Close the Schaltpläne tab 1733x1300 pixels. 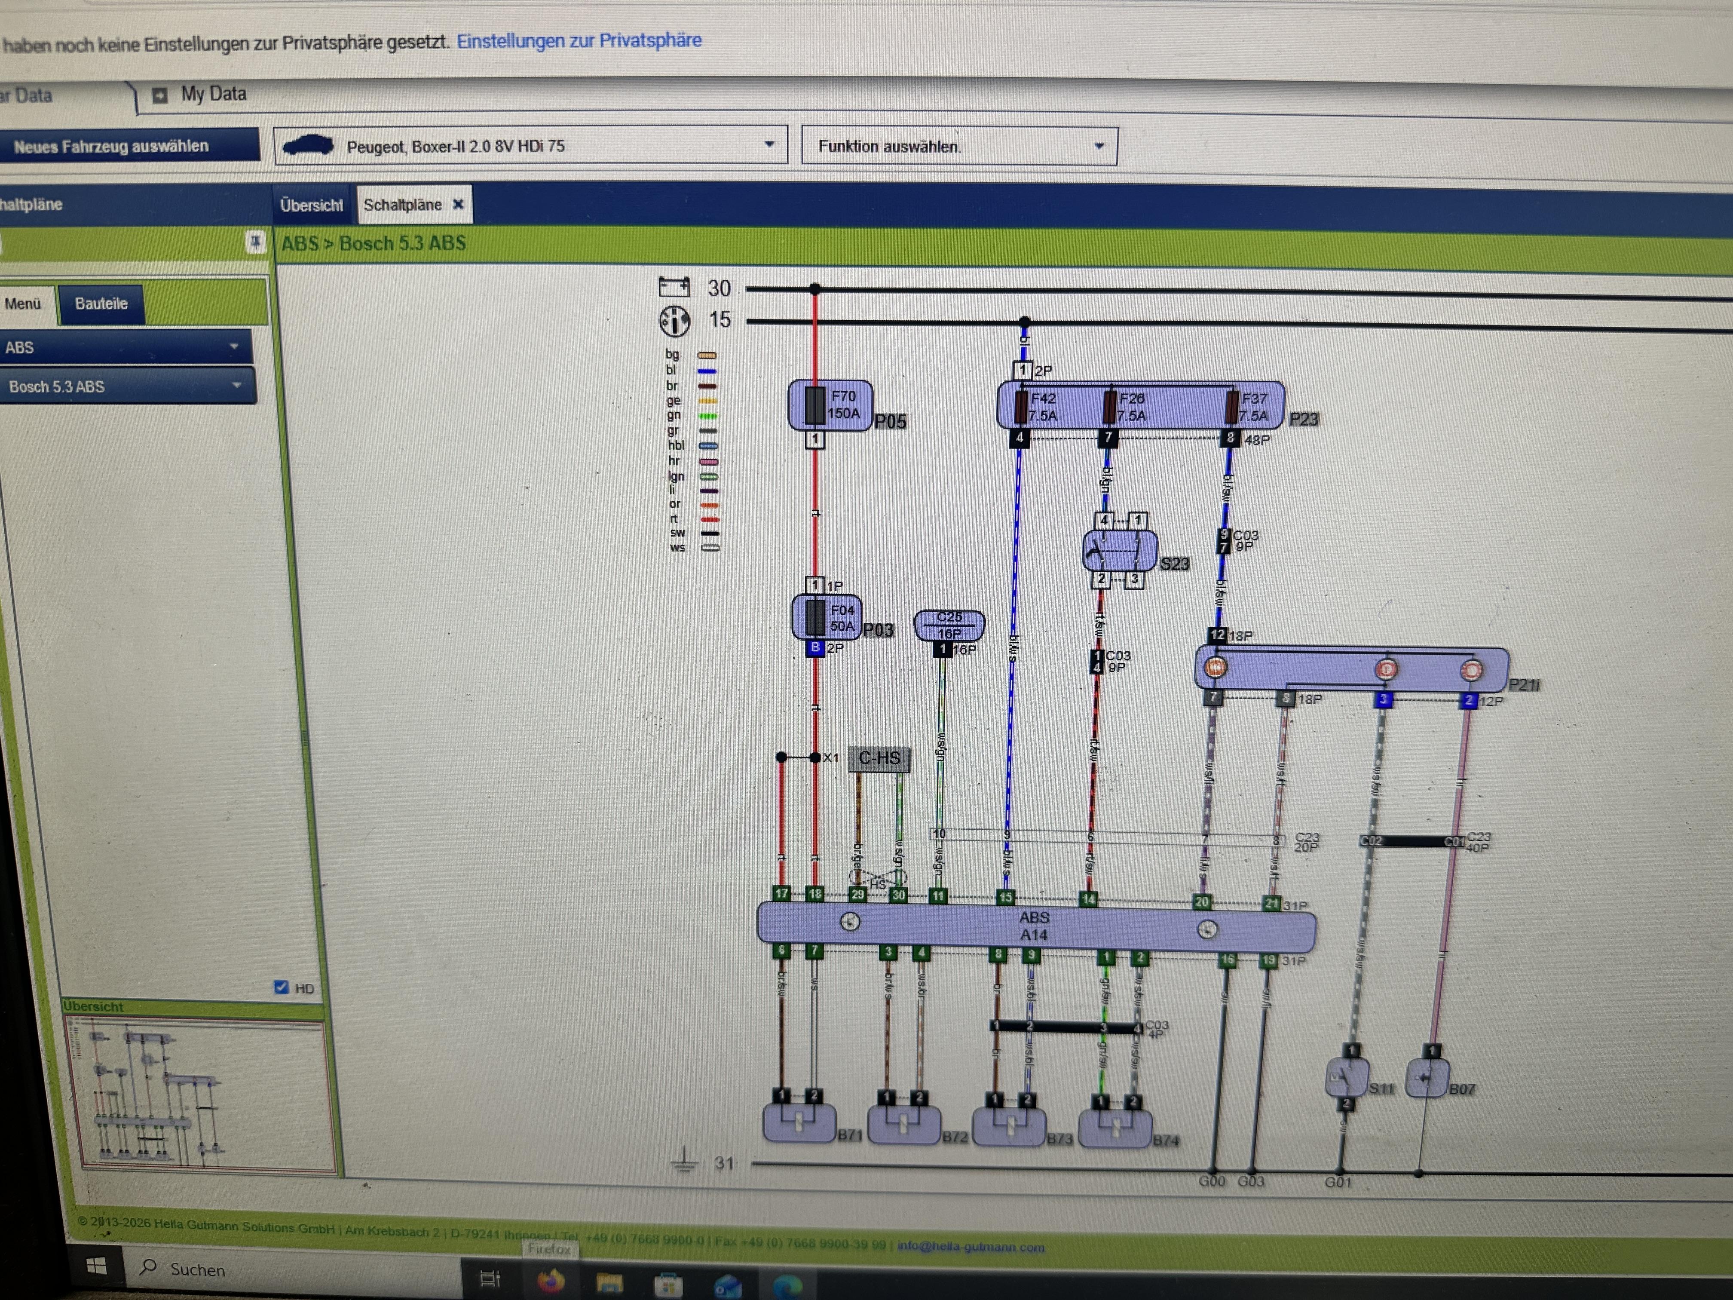pyautogui.click(x=458, y=205)
